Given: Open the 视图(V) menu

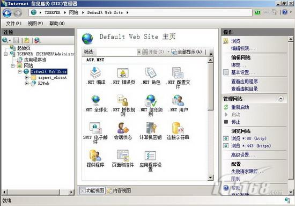Looking at the screenshot, I should 35,24.
